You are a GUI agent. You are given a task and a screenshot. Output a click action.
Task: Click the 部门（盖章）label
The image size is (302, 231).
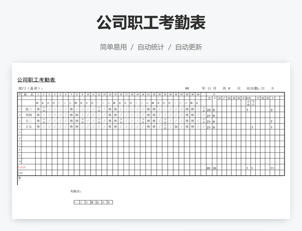coord(30,88)
